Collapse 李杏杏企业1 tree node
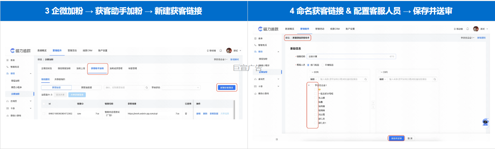This screenshot has height=149, width=495. 309,85
